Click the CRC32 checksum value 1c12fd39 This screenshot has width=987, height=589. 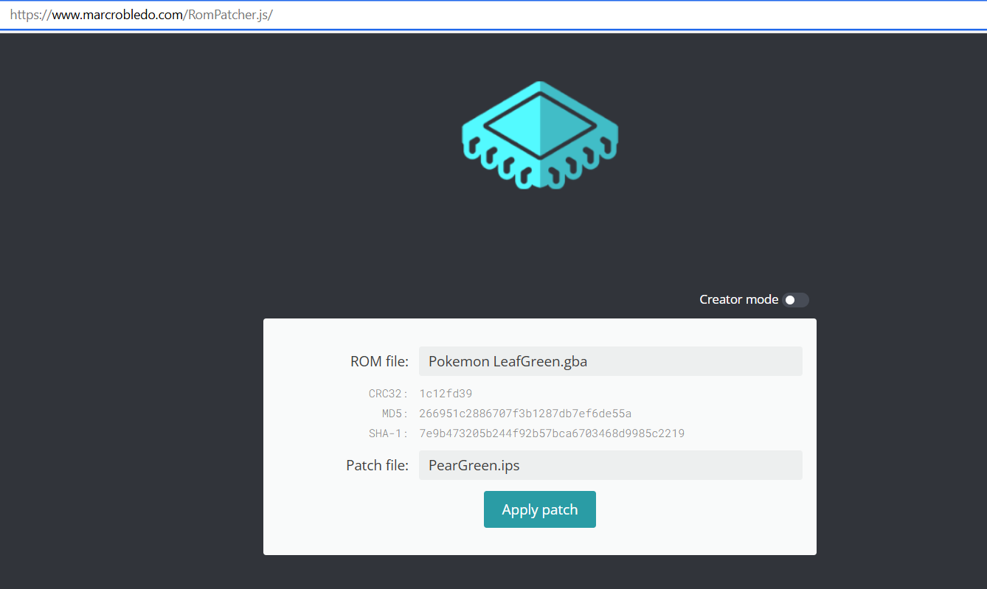(x=446, y=394)
